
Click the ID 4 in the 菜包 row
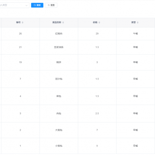click(x=20, y=96)
